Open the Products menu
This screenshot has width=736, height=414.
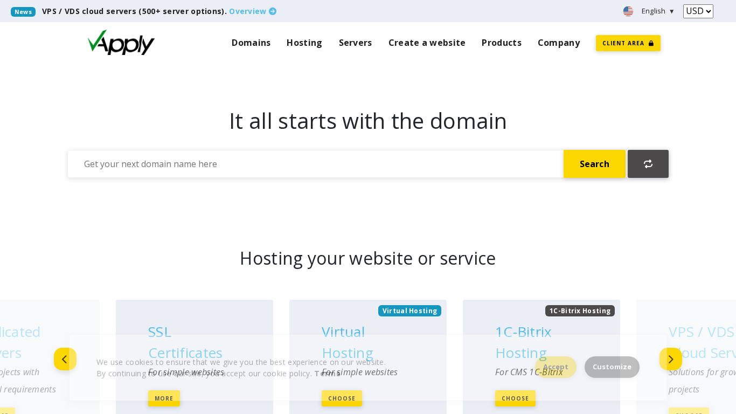pos(502,43)
